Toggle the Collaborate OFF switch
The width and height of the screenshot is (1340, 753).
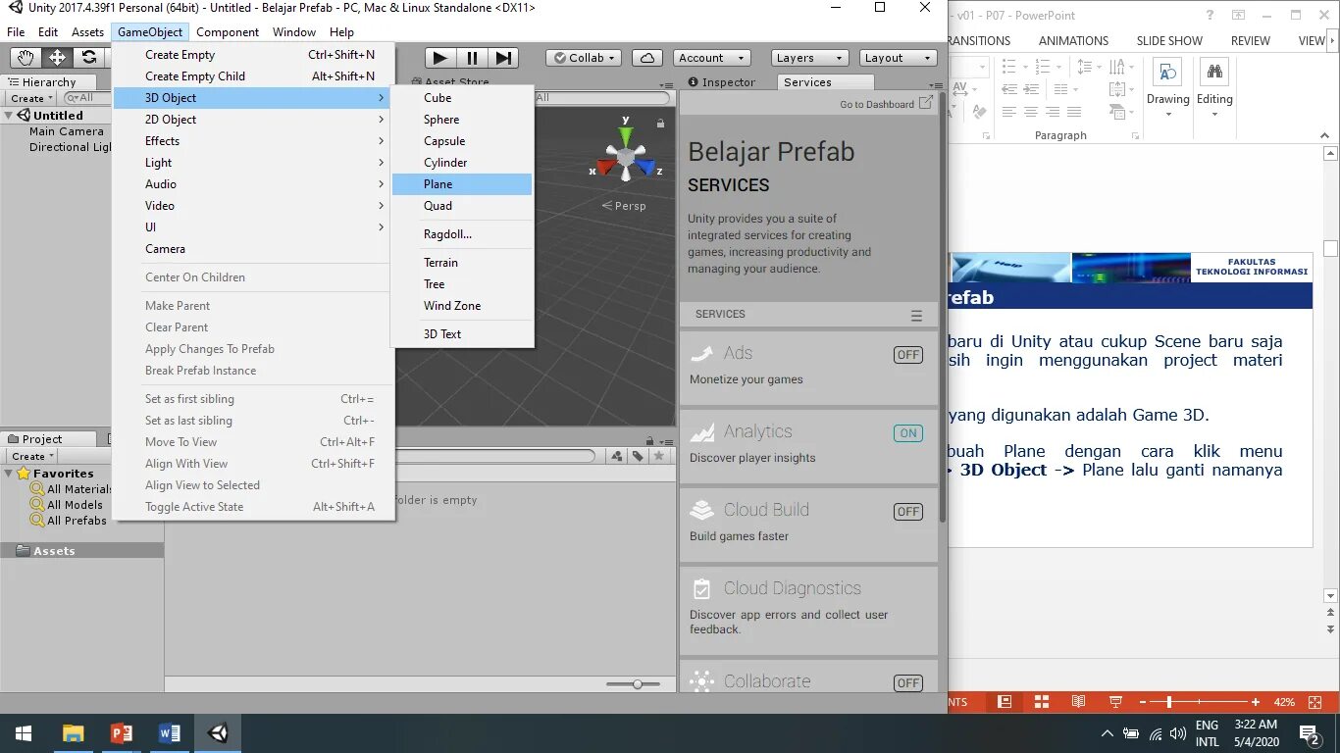908,683
